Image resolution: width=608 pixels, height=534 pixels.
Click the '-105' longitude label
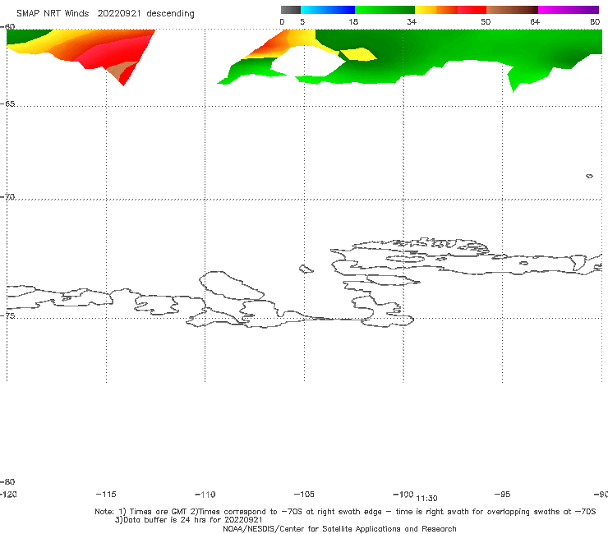point(304,494)
